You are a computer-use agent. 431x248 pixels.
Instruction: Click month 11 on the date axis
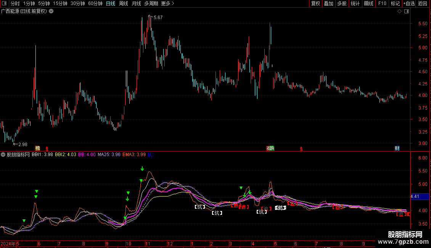pos(148,244)
